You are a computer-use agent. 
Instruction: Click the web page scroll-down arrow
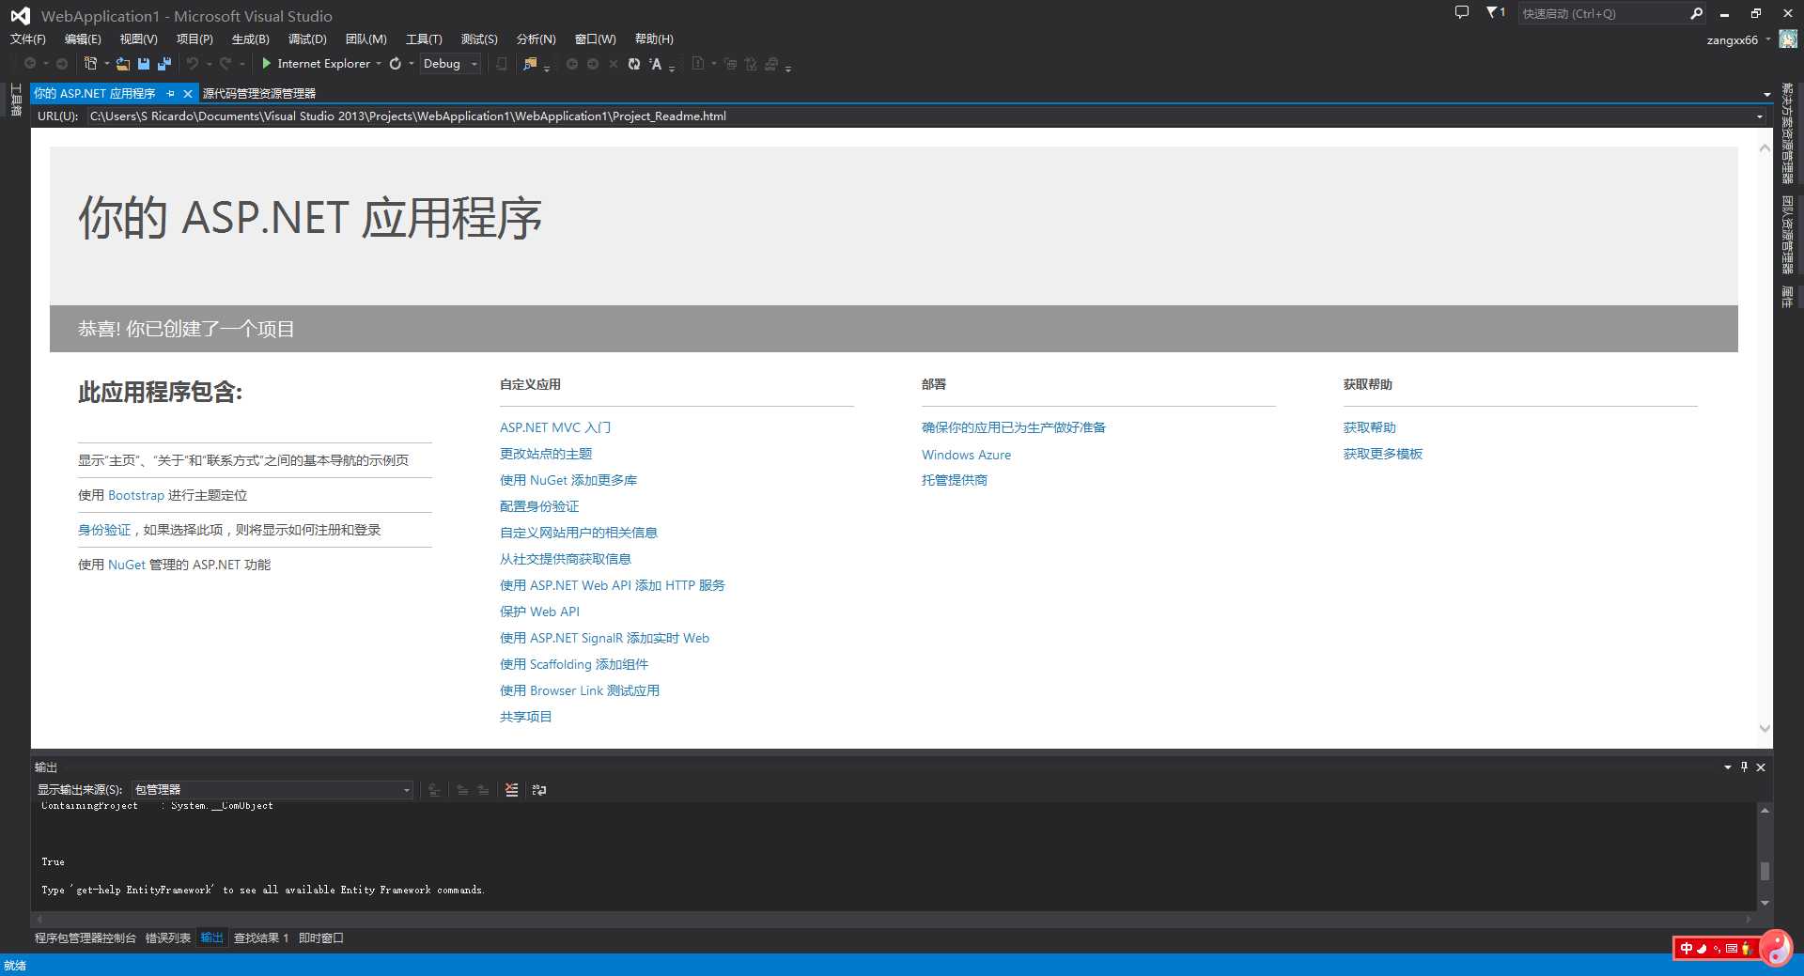[1765, 728]
